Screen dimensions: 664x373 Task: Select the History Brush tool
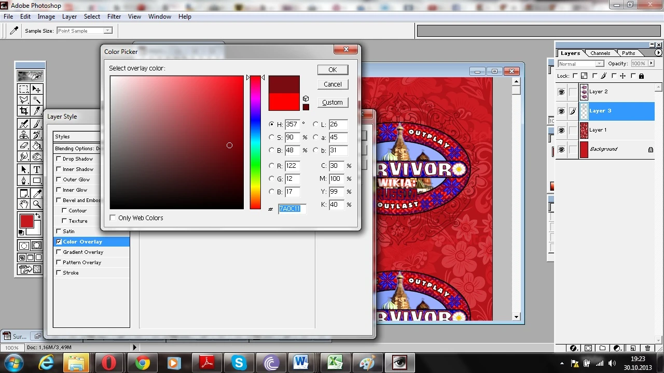point(36,135)
